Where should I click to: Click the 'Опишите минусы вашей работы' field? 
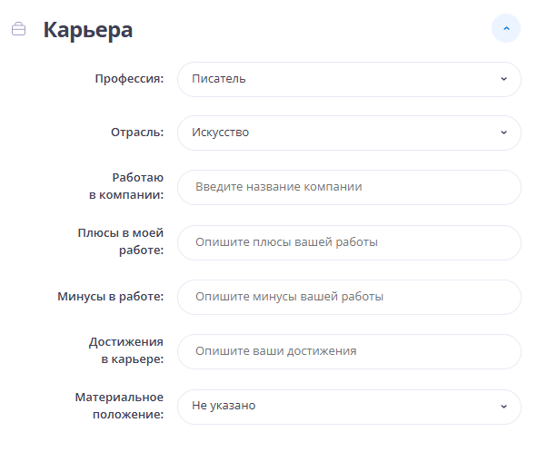pos(349,297)
